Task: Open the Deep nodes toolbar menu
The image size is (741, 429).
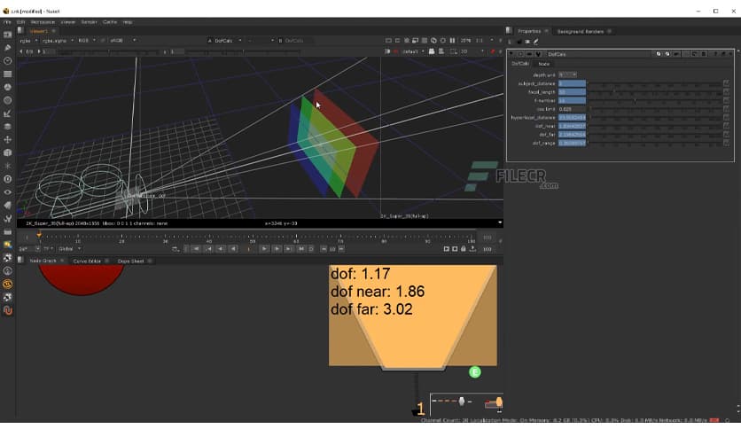Action: (x=8, y=179)
